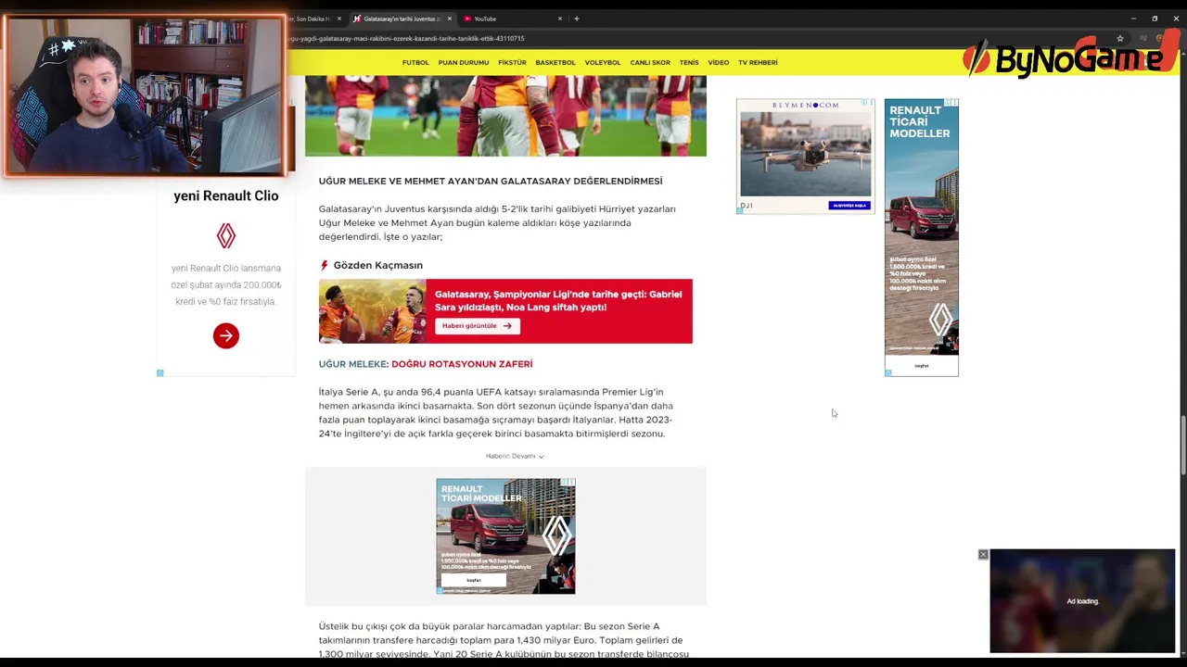The image size is (1187, 667).
Task: Open the FİKSTÜR menu item
Action: (x=512, y=63)
